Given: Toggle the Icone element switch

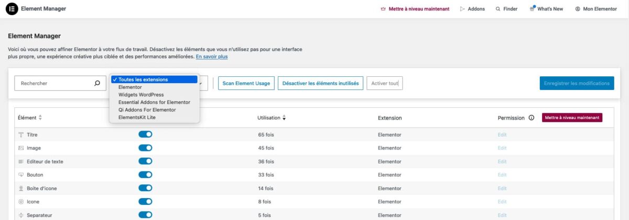Looking at the screenshot, I should [145, 202].
